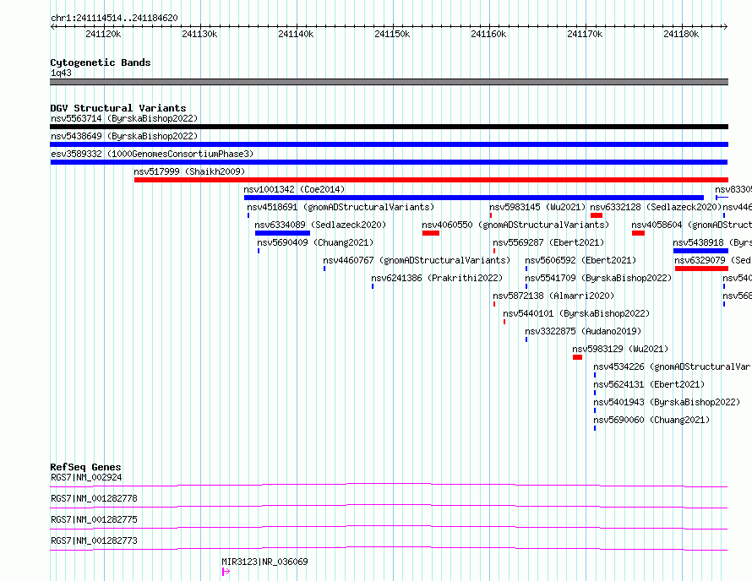752x581 pixels.
Task: Click the nsv4058604 red variant bar
Action: pyautogui.click(x=638, y=233)
